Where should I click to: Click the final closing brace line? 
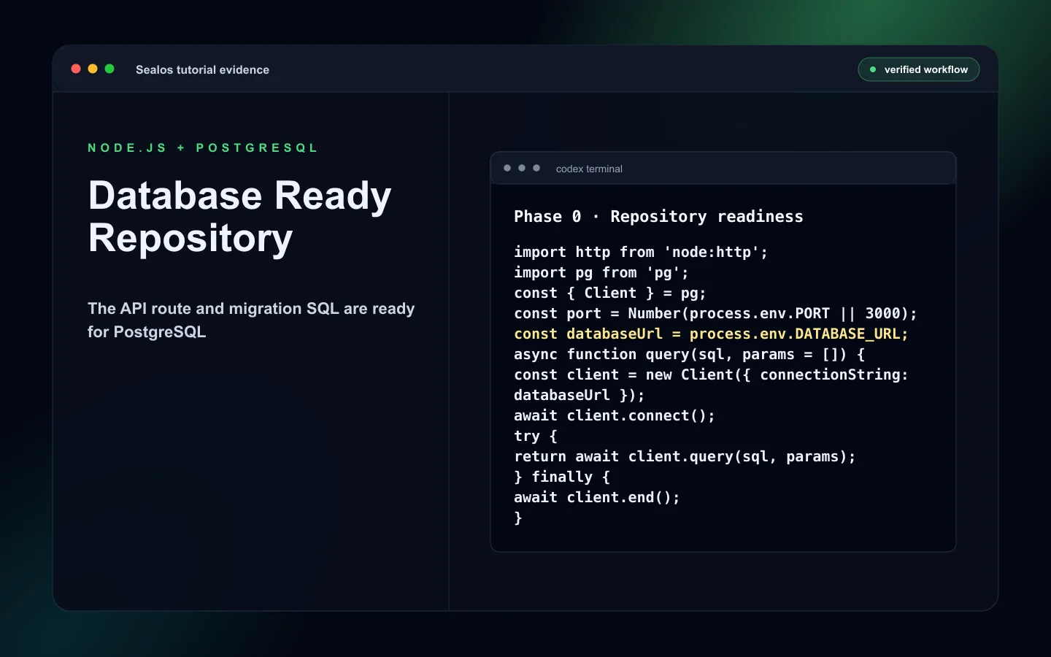point(518,518)
